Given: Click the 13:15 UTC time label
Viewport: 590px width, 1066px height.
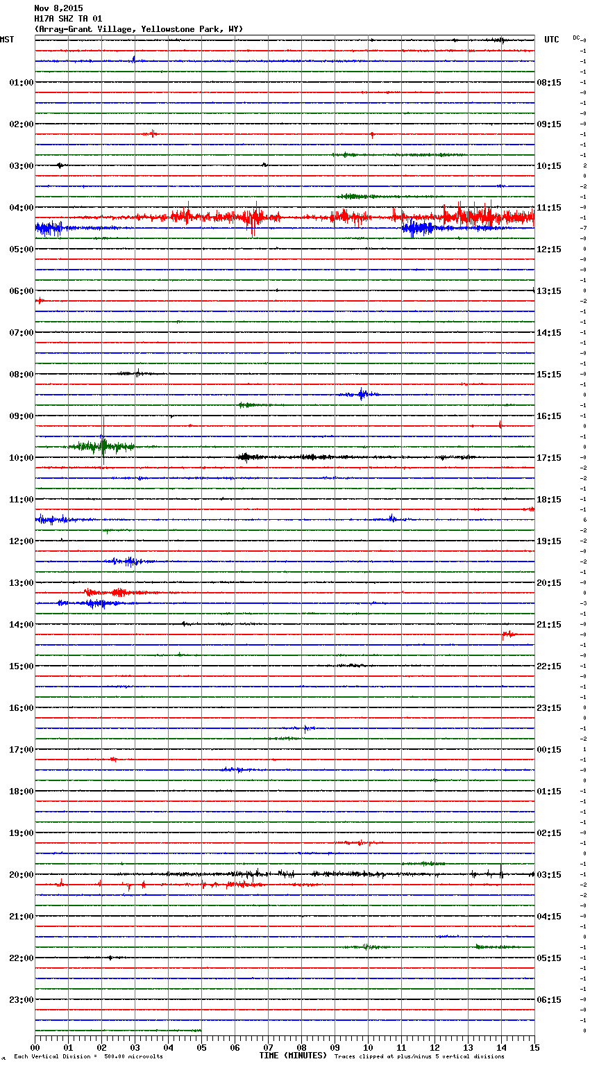Looking at the screenshot, I should tap(549, 291).
